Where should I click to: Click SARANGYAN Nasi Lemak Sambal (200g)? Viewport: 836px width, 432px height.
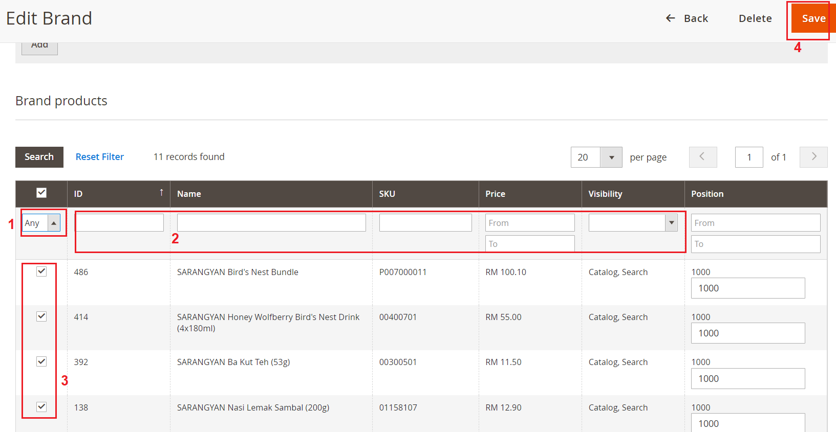(253, 407)
